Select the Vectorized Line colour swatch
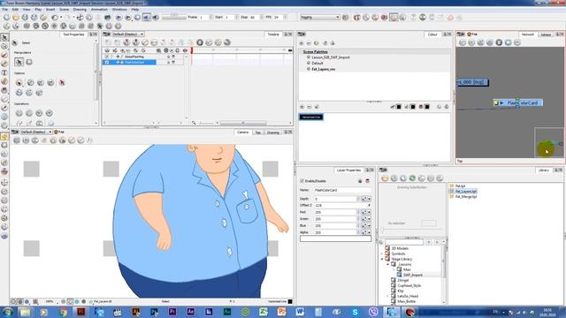The image size is (566, 318). (x=311, y=117)
